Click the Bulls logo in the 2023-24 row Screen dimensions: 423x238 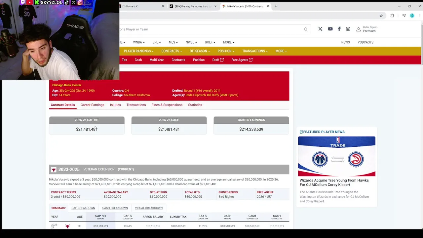coord(67,226)
